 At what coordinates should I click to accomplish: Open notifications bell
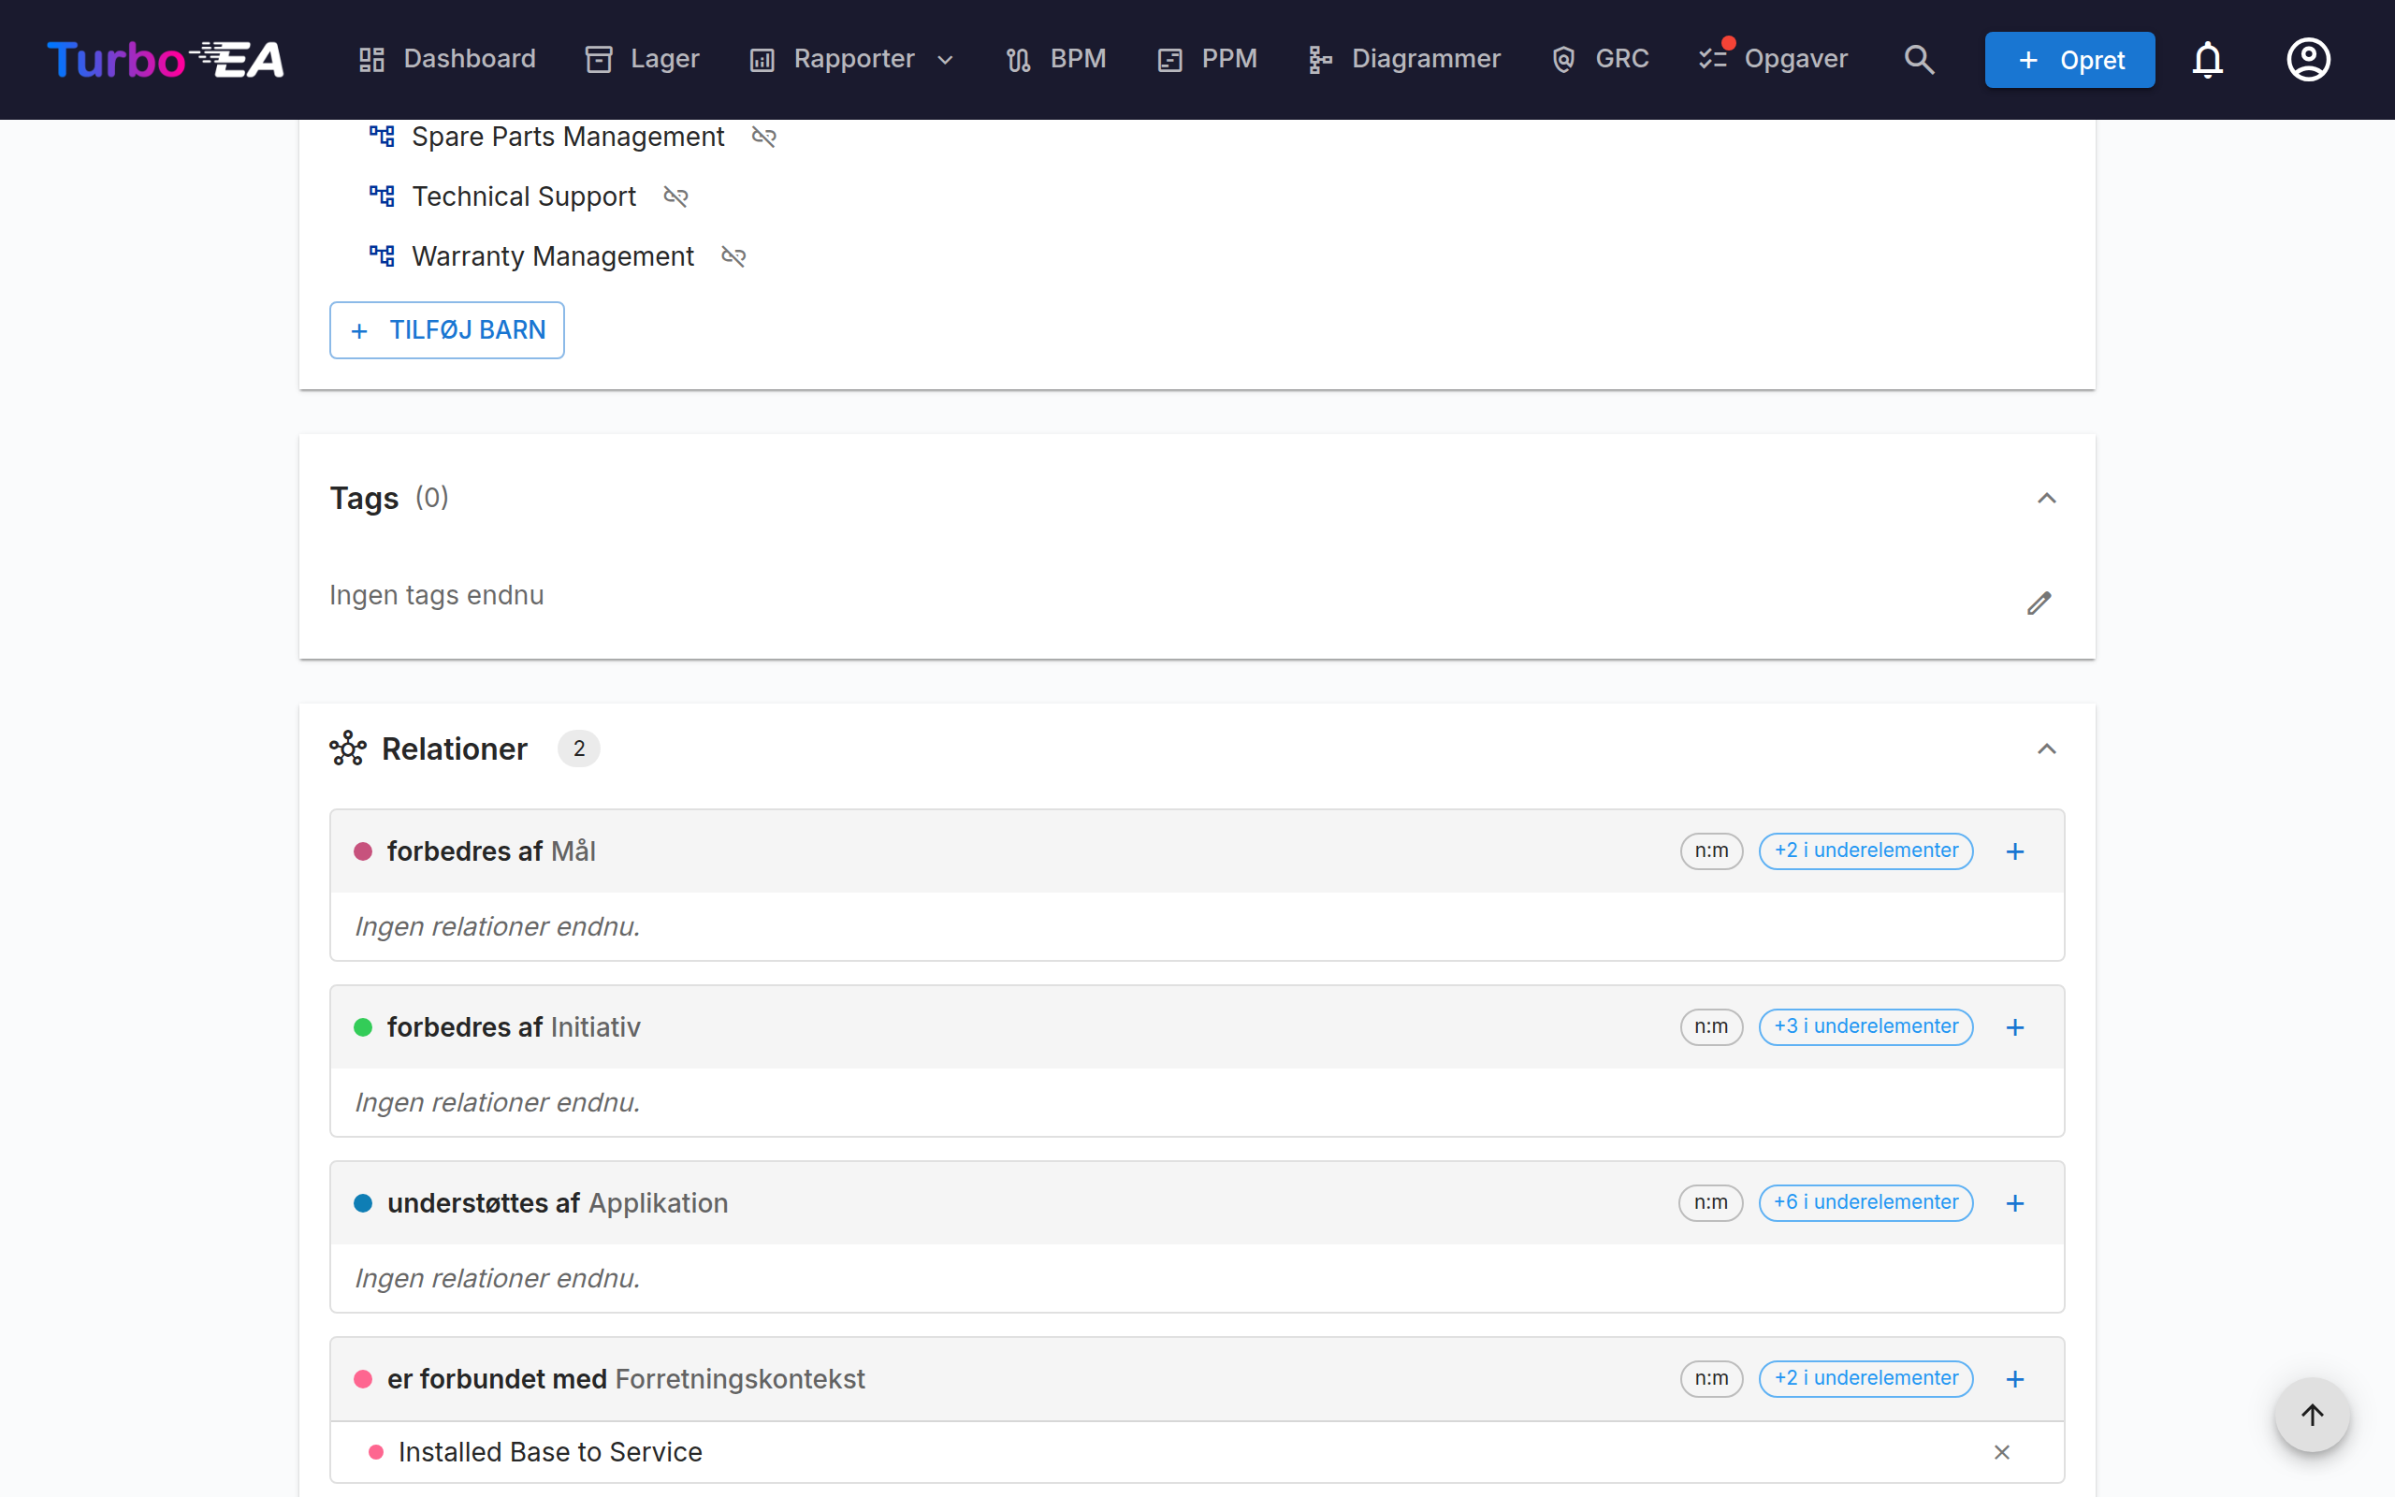(2207, 59)
